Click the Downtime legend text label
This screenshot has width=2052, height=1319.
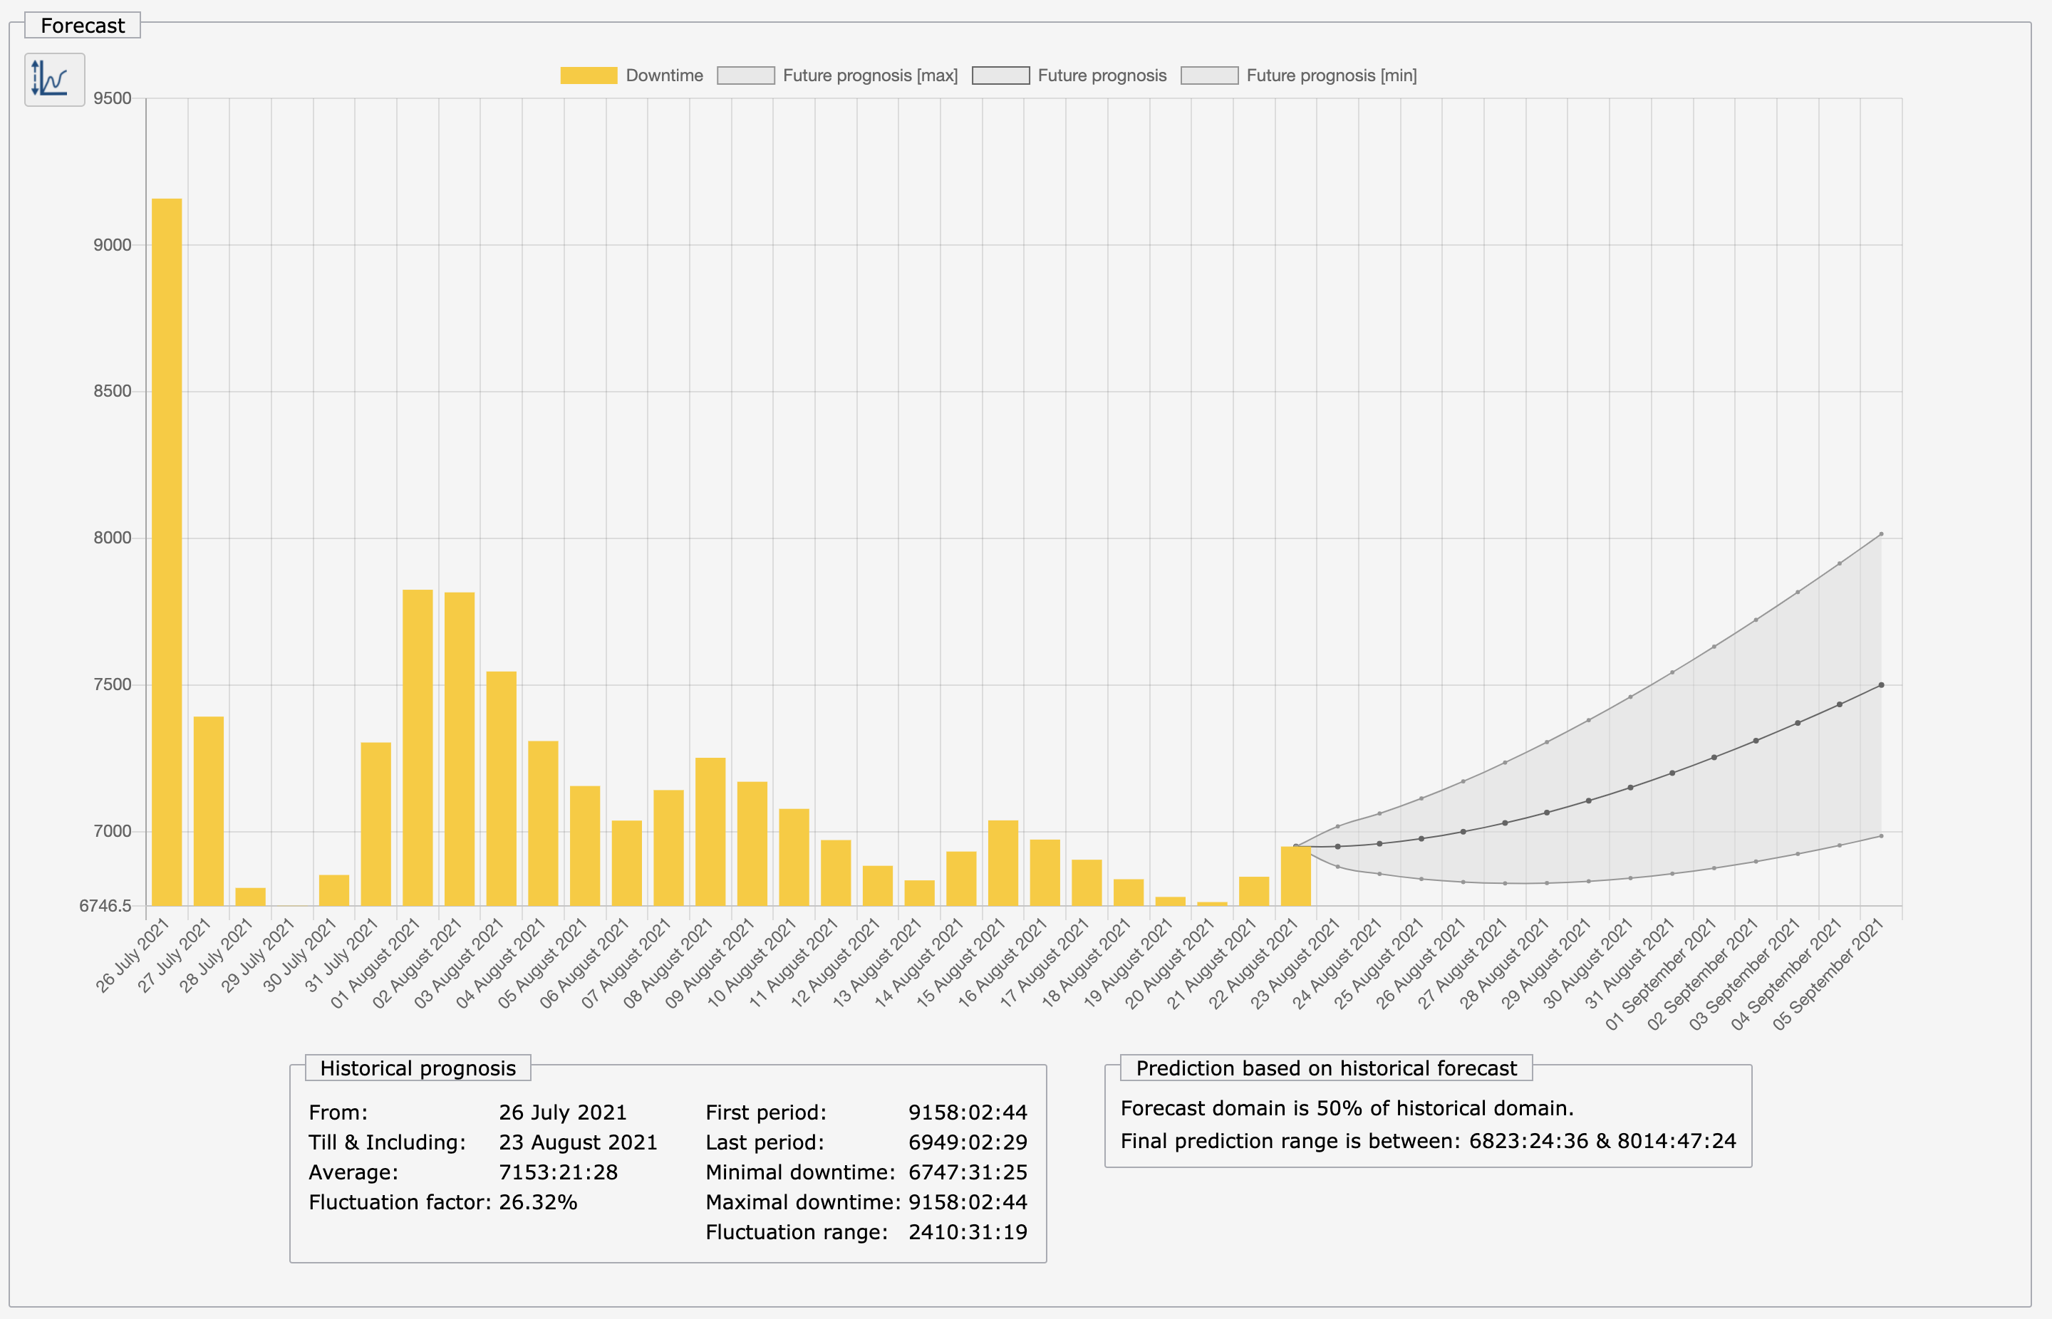point(664,75)
